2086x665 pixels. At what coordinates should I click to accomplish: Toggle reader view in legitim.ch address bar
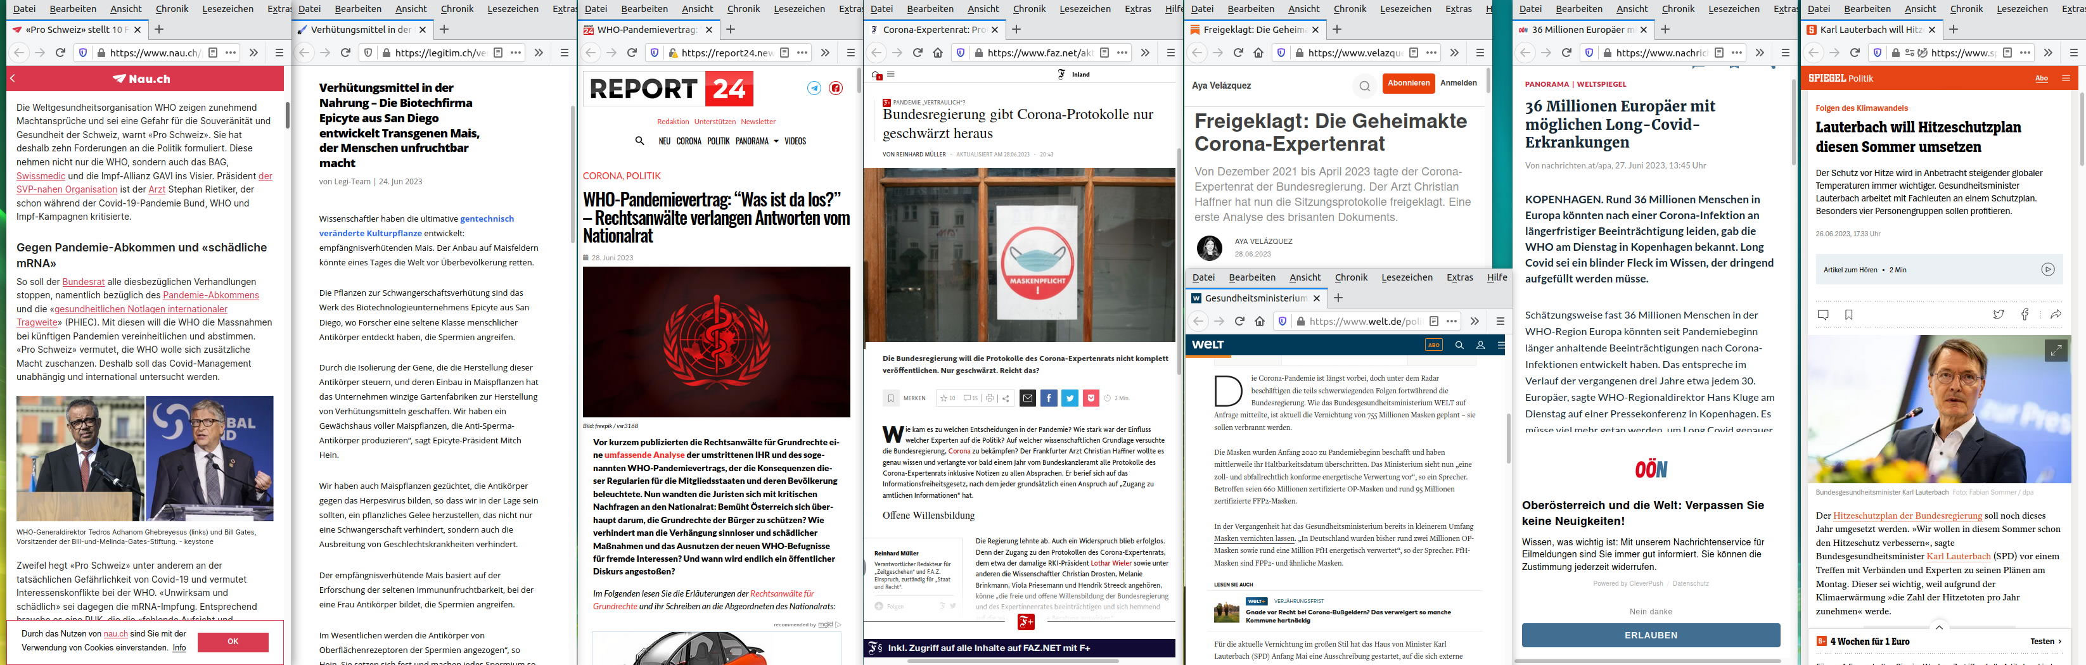pyautogui.click(x=498, y=53)
